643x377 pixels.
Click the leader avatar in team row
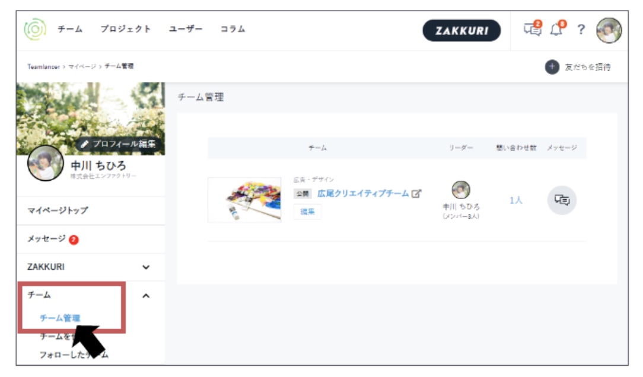[x=461, y=190]
